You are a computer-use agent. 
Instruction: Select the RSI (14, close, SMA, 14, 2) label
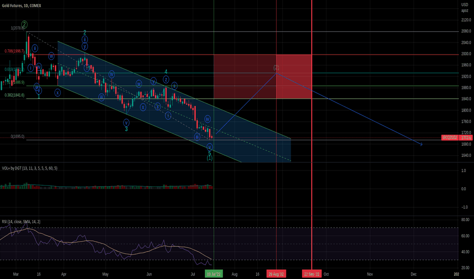21,222
